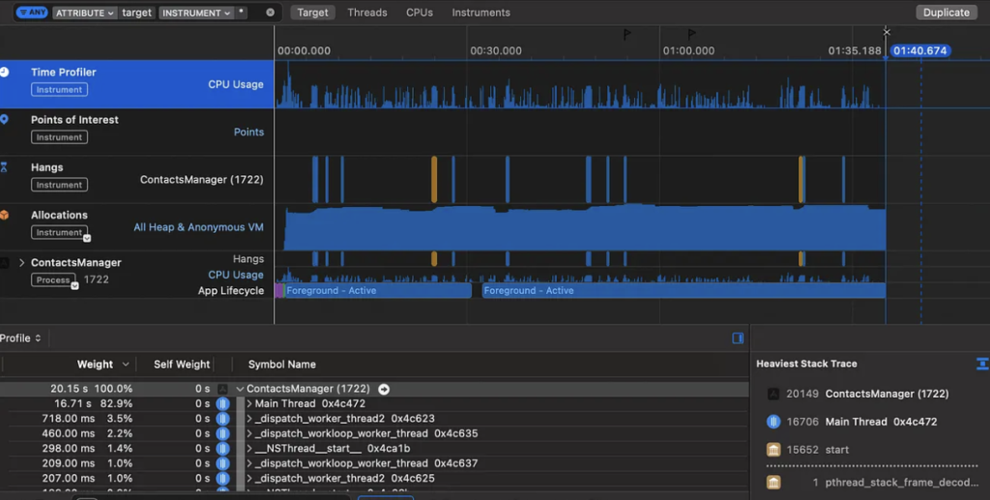Switch to the Threads tab
The image size is (990, 500).
tap(366, 13)
